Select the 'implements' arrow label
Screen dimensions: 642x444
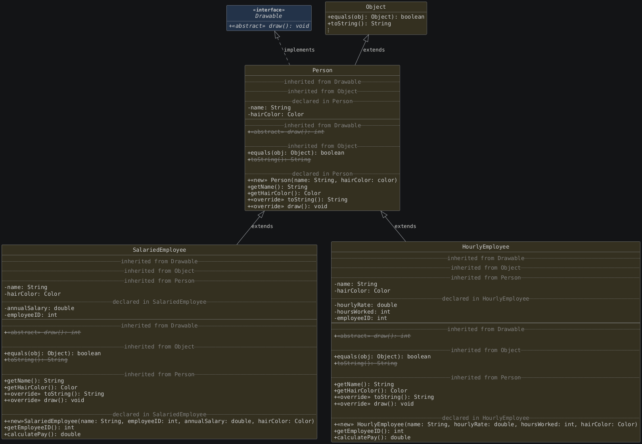click(299, 50)
